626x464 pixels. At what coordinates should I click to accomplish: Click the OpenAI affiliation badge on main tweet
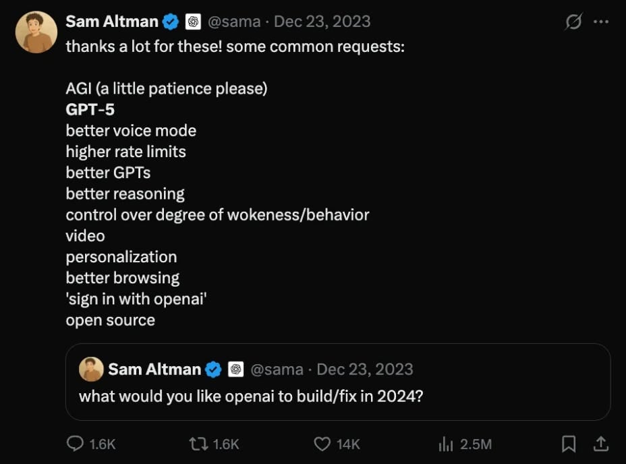(x=193, y=22)
